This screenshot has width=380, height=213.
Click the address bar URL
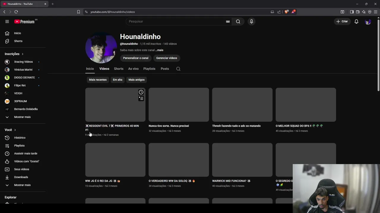coord(113,12)
